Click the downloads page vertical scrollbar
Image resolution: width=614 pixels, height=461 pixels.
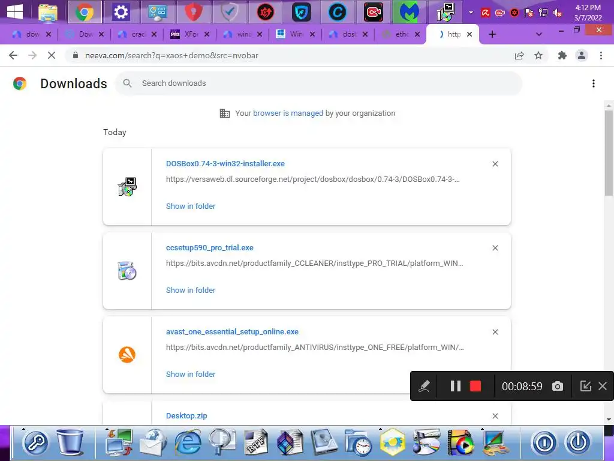pos(609,153)
